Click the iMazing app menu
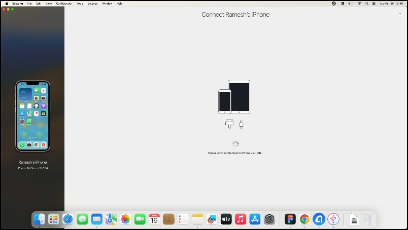The image size is (408, 230). [x=18, y=4]
